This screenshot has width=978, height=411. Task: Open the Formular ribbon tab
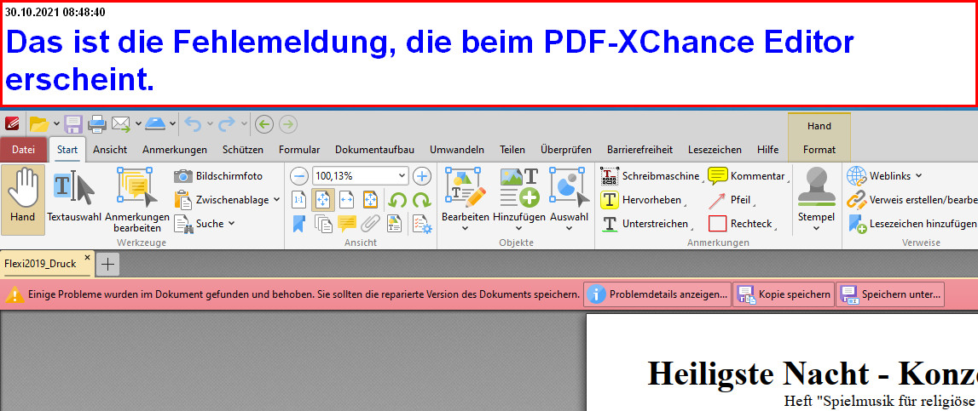tap(299, 150)
